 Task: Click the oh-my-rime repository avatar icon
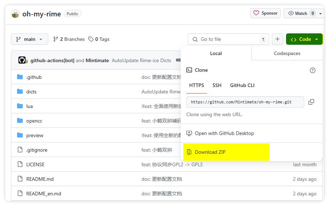[15, 13]
